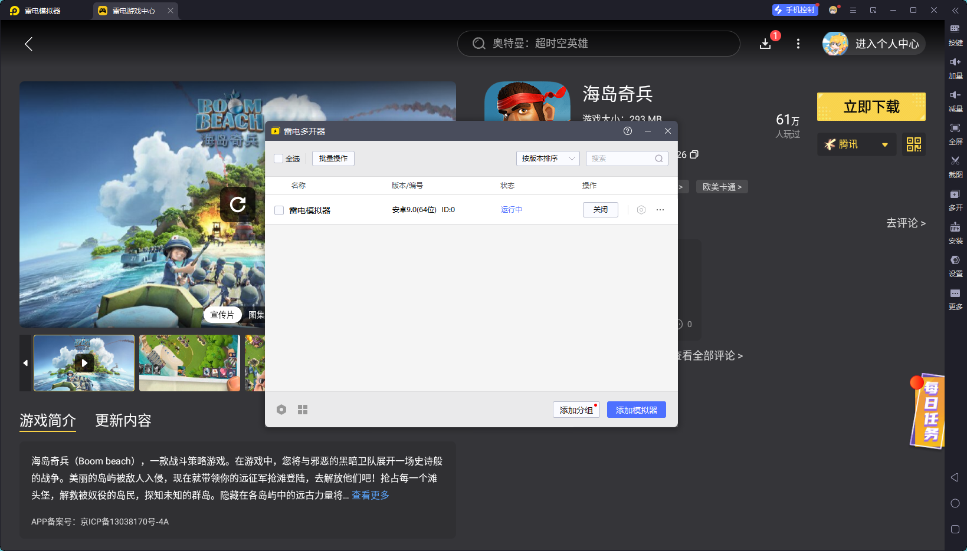Click the multi-opener 搜索 field
Image resolution: width=967 pixels, height=551 pixels.
[627, 159]
